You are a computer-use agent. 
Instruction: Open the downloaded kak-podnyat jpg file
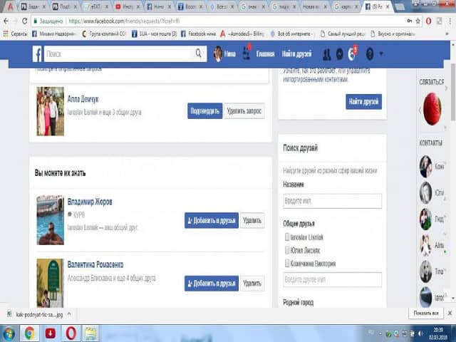[x=35, y=314]
